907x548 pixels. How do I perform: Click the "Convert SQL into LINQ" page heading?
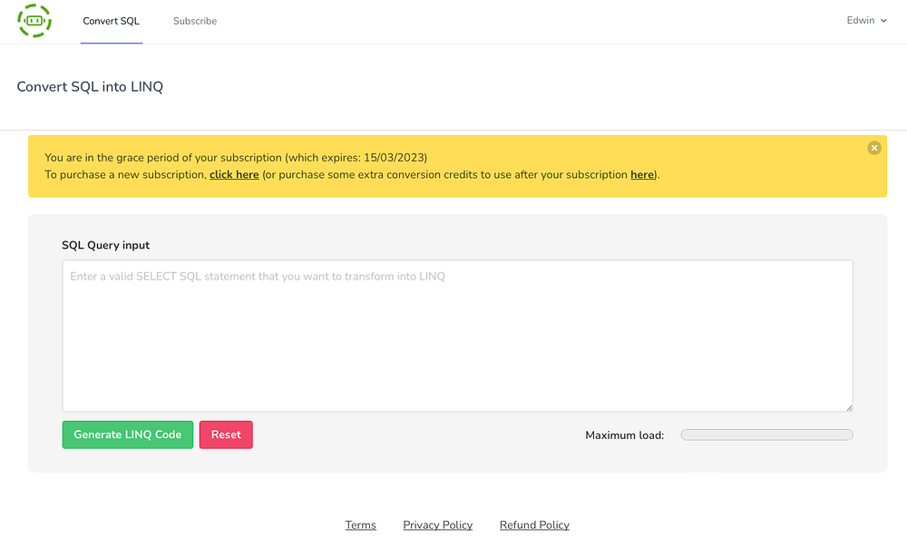[x=90, y=87]
